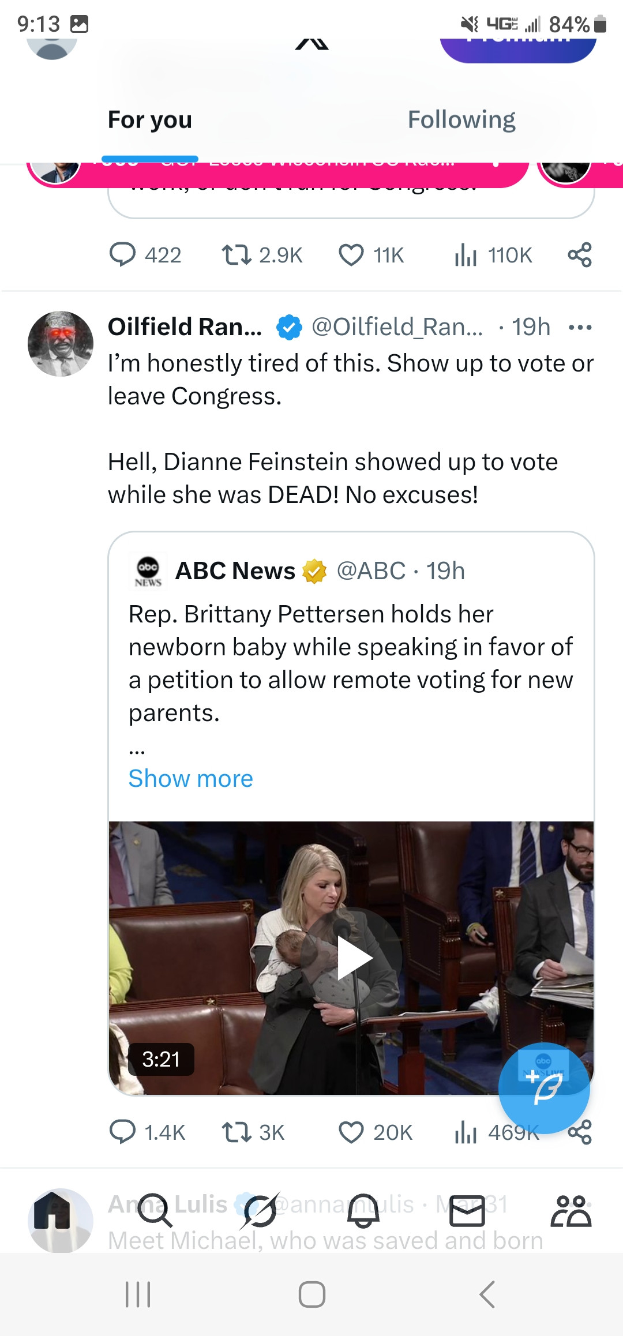Open Communities people icon

[571, 1210]
